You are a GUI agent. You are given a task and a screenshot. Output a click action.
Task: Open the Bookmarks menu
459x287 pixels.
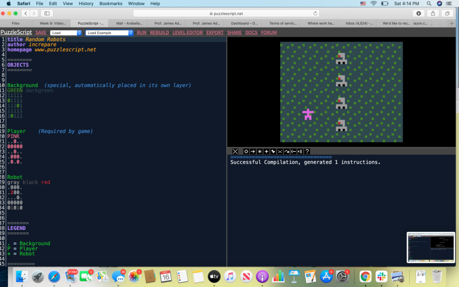click(111, 4)
